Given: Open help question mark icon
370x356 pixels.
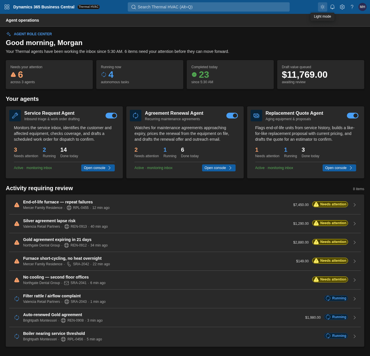Looking at the screenshot, I should [x=352, y=7].
